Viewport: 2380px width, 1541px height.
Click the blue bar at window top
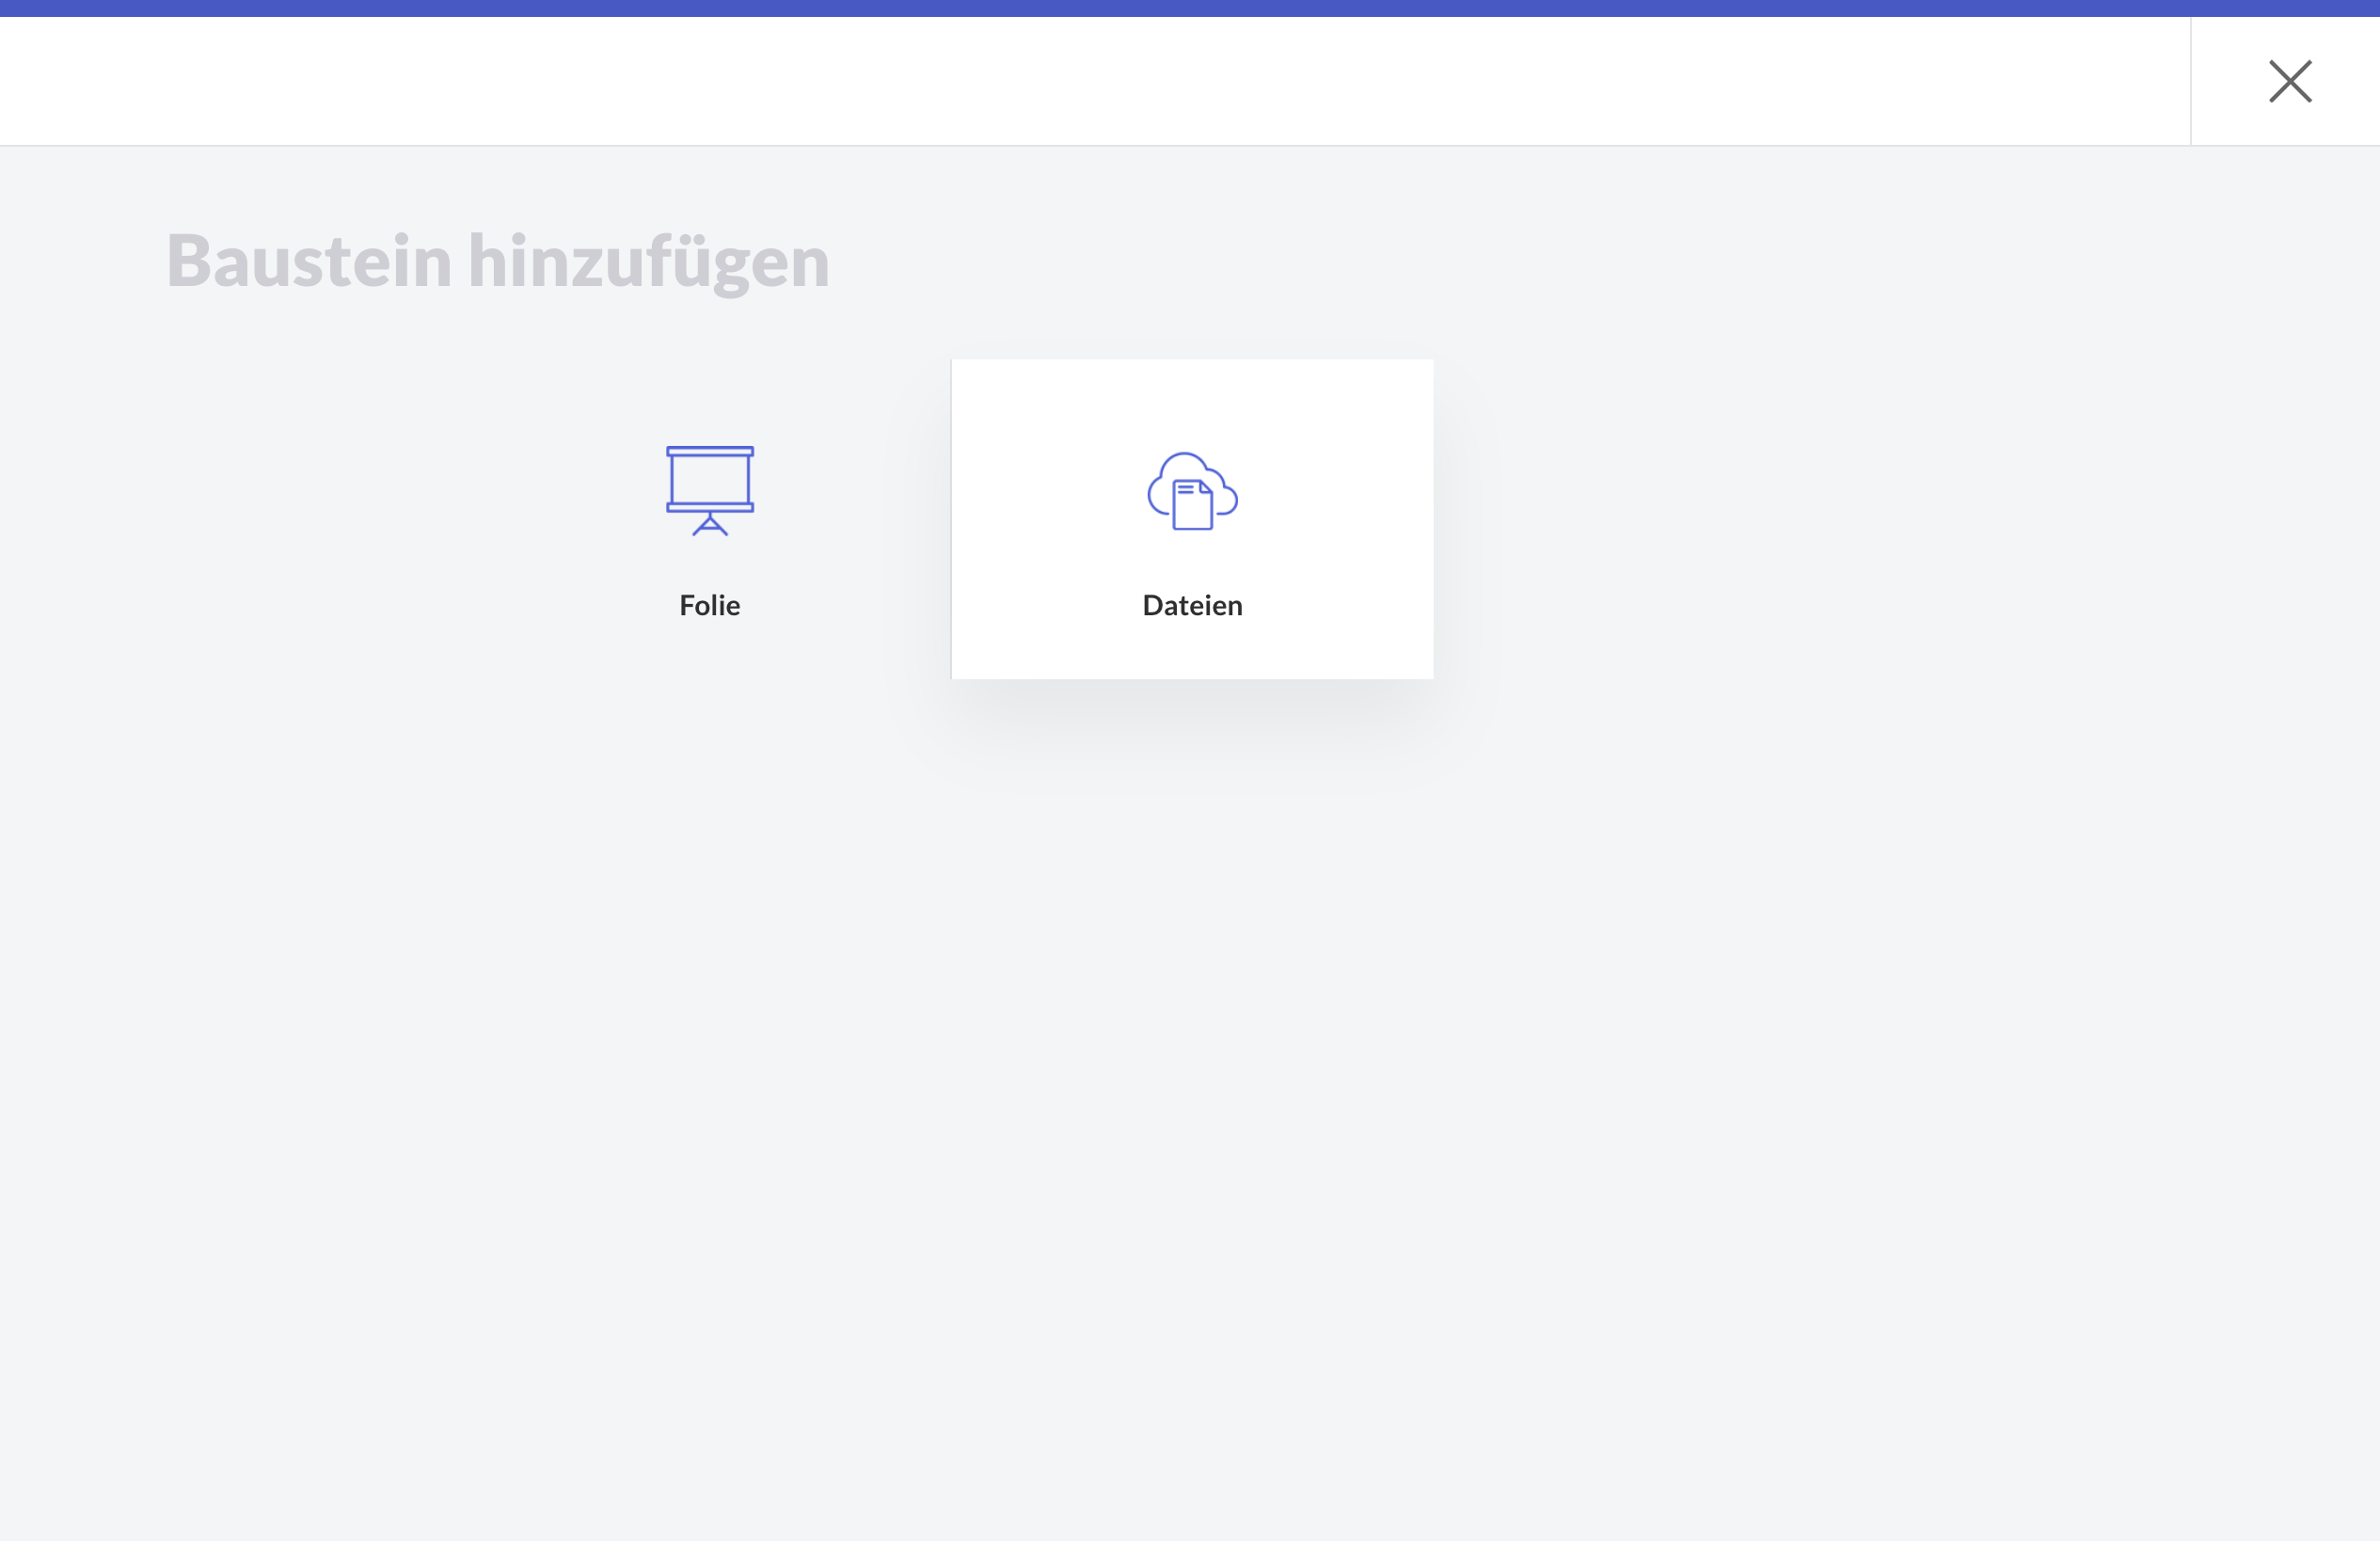(1190, 8)
